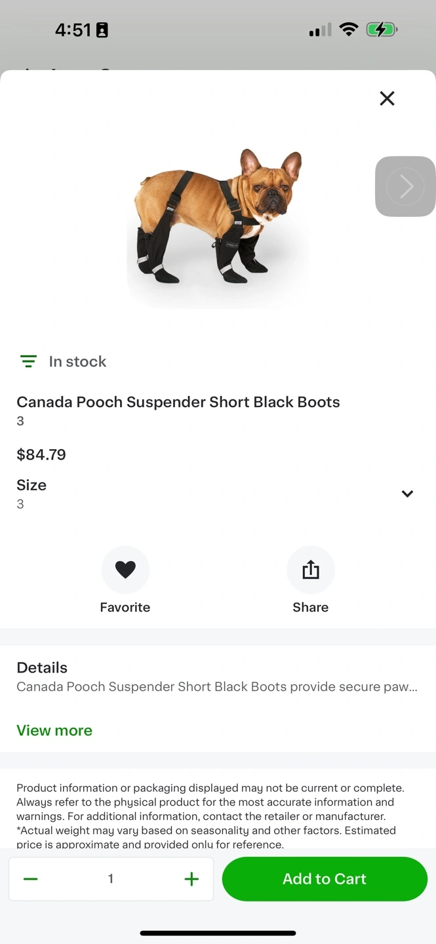Tap the Canada Pooch product title

pyautogui.click(x=178, y=402)
